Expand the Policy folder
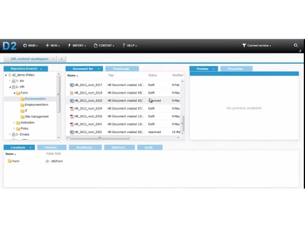The width and height of the screenshot is (305, 228). 14,128
